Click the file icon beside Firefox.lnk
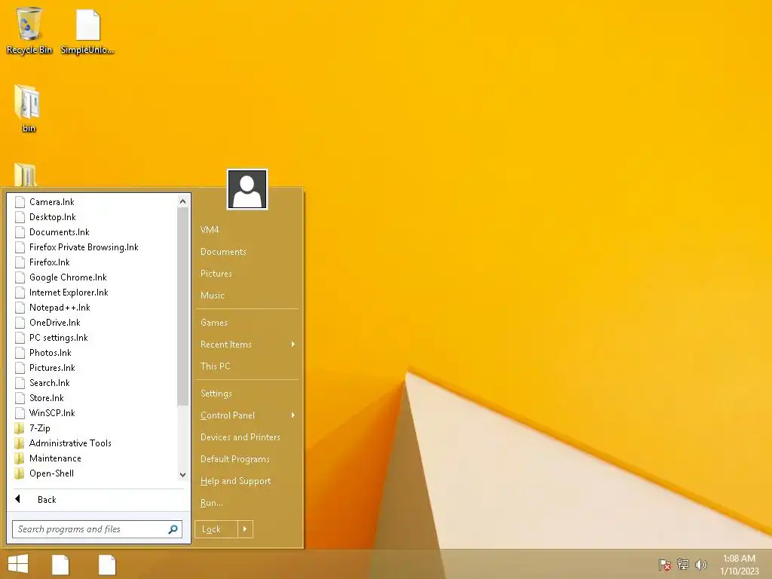This screenshot has height=579, width=772. pyautogui.click(x=20, y=262)
